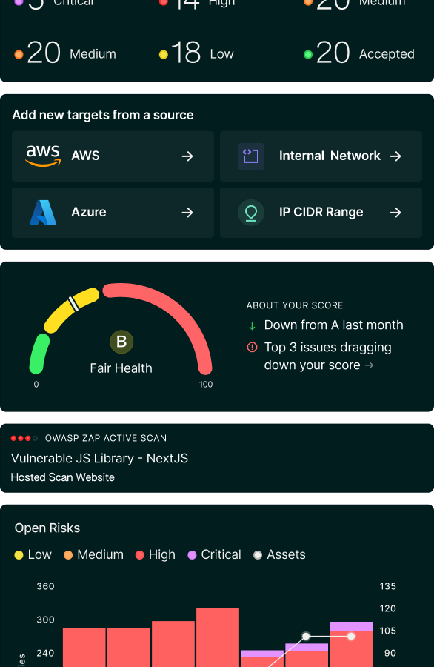Click the IP CIDR Range location icon

pyautogui.click(x=251, y=213)
